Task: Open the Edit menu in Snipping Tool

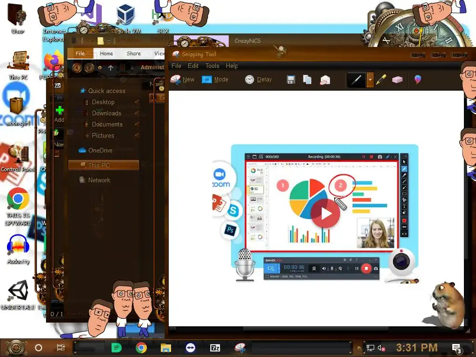Action: point(193,66)
